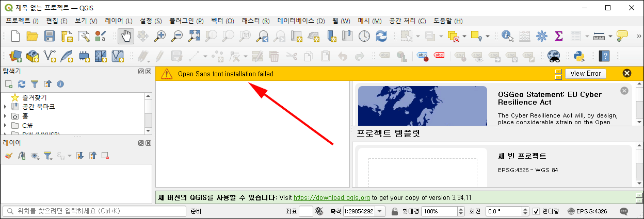Screen dimensions: 644x219
Task: Open the download.qgis.org link
Action: (x=331, y=197)
